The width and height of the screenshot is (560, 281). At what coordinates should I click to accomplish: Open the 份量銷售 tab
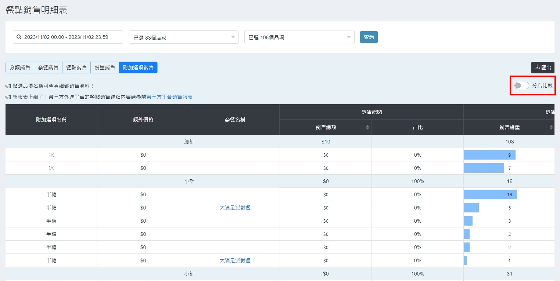(105, 67)
